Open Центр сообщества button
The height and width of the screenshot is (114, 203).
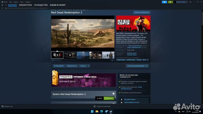click(142, 12)
